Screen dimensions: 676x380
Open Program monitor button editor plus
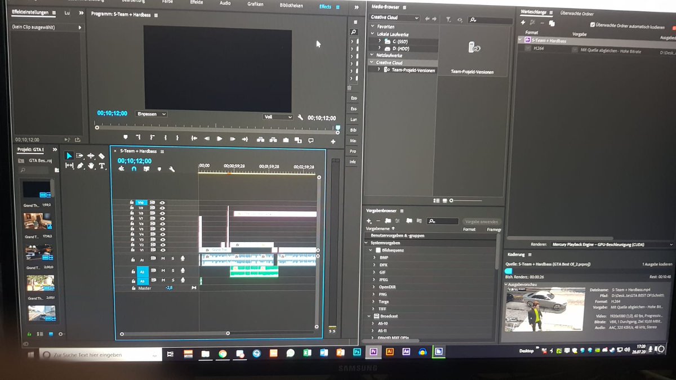tap(333, 141)
